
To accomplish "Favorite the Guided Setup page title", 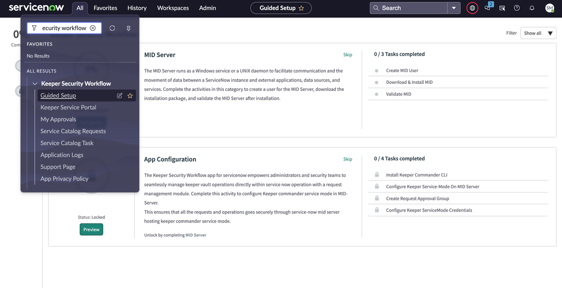I will [301, 8].
